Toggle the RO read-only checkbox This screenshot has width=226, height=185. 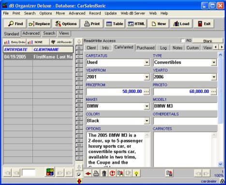pos(183,41)
